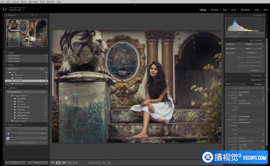Viewport: 270px width, 166px height.
Task: Open the White Balance dropdown
Action: pos(254,48)
